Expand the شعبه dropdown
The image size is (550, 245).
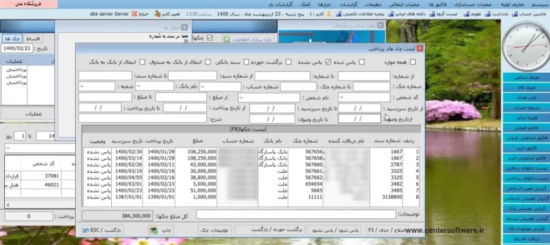click(82, 86)
